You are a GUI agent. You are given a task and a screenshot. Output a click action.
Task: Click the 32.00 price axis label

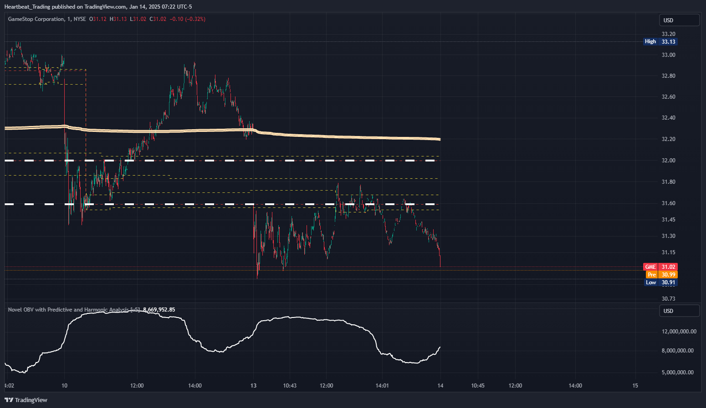[x=668, y=161]
